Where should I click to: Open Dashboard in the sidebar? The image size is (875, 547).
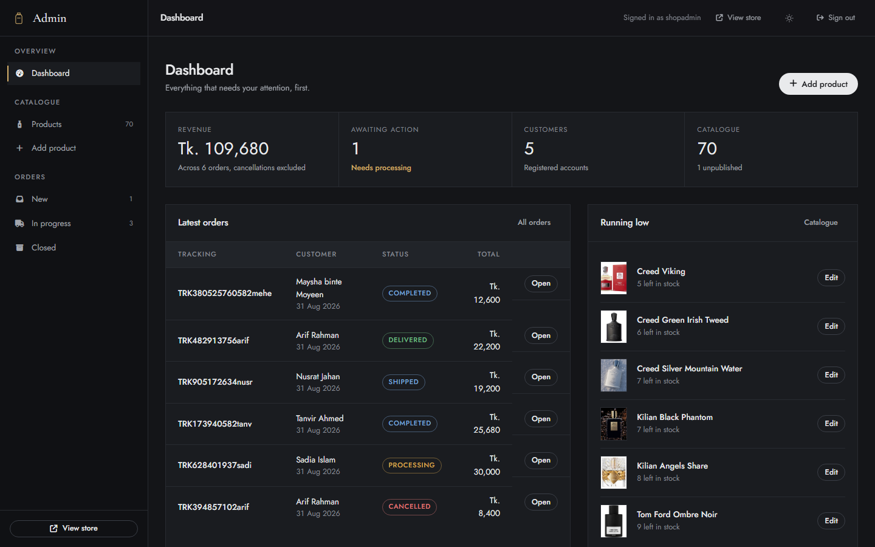(x=74, y=73)
